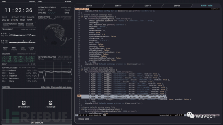Switch to the MAIN - nvim tab

[207, 6]
